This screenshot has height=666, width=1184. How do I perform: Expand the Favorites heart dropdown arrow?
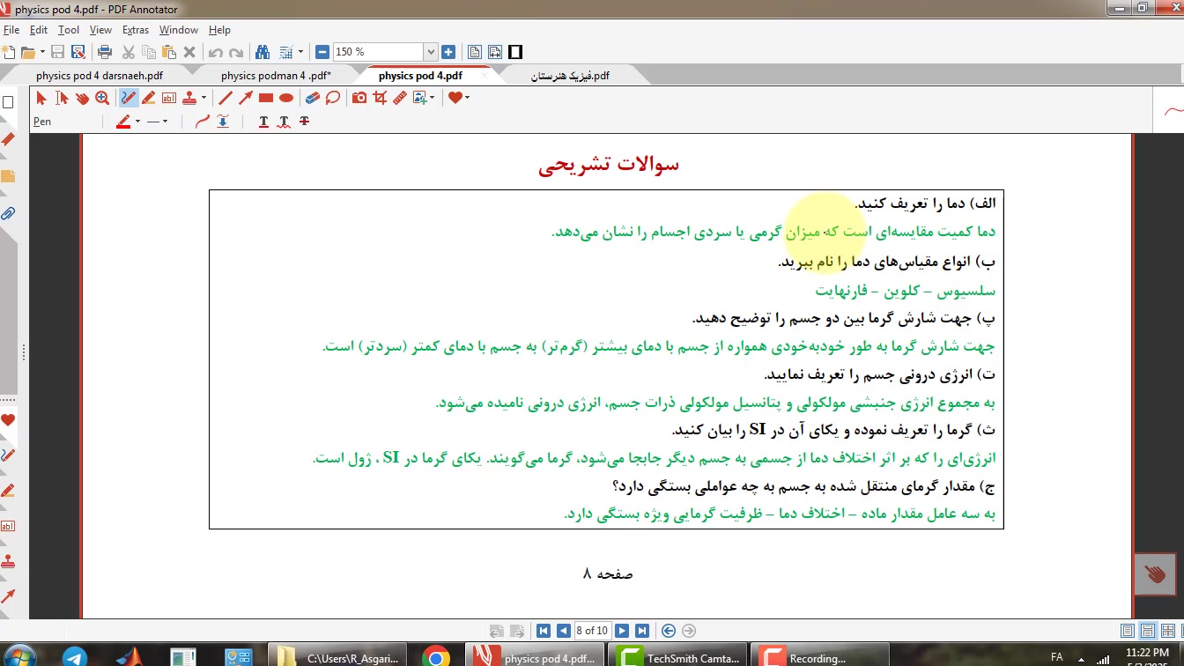[x=467, y=98]
